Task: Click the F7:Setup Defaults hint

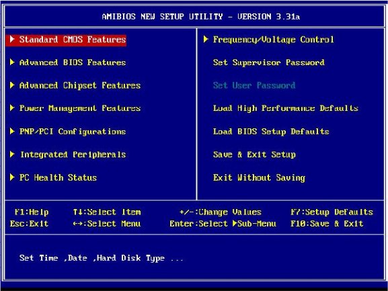Action: tap(332, 212)
